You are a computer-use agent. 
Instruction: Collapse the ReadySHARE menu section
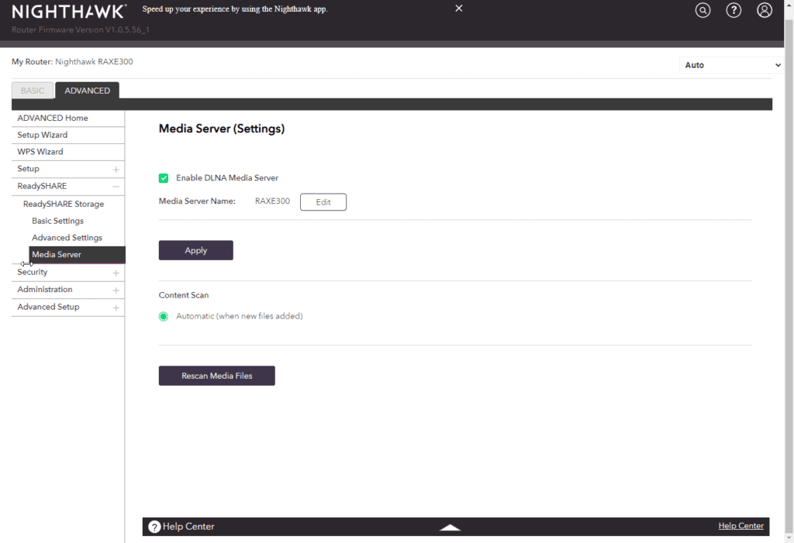[116, 186]
